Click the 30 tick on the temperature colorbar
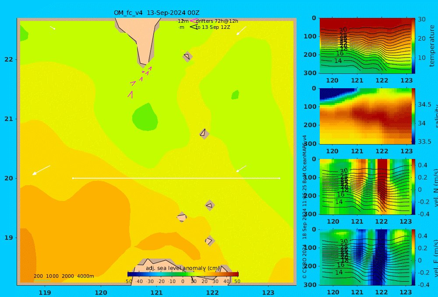This screenshot has height=297, width=438. click(x=421, y=19)
